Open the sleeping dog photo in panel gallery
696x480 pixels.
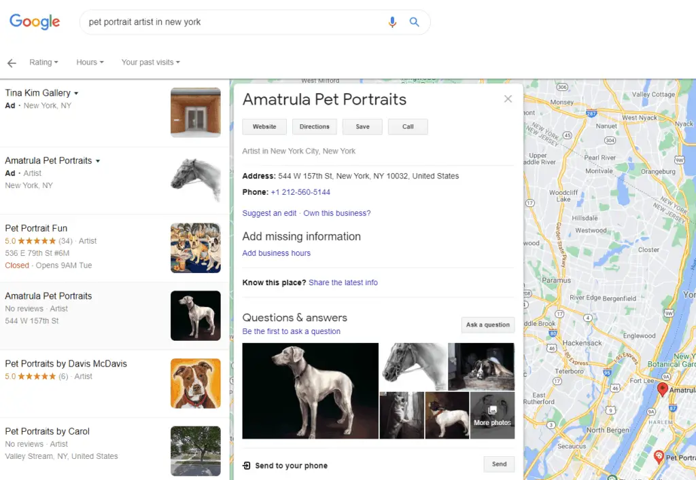[x=481, y=367]
